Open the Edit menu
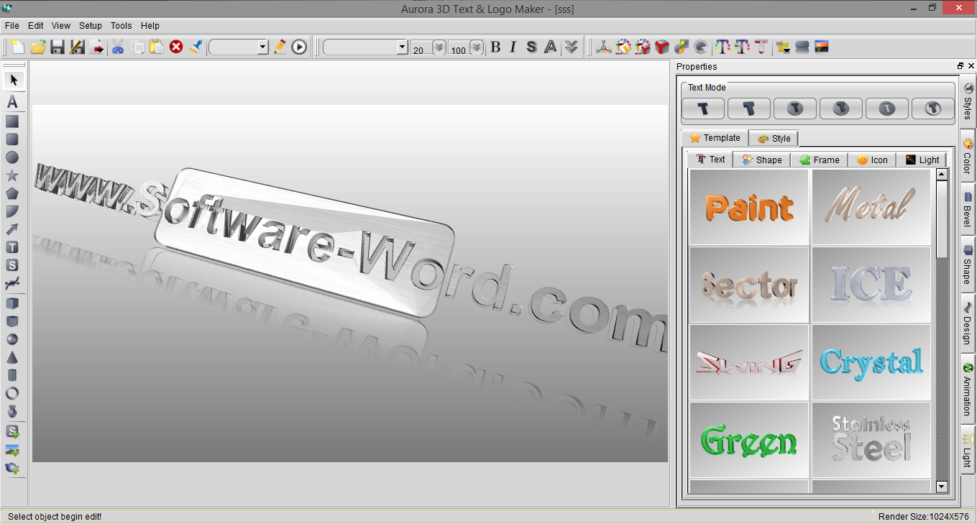This screenshot has width=977, height=524. click(x=36, y=26)
